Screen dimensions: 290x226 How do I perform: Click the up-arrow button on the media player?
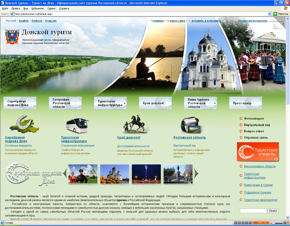285,223
